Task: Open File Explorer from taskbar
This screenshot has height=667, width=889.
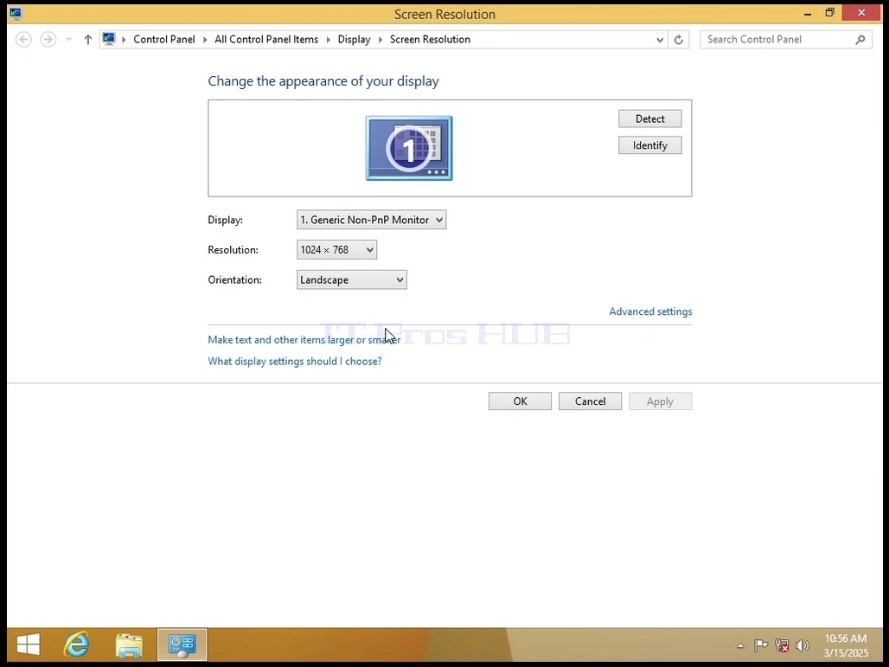Action: click(129, 645)
